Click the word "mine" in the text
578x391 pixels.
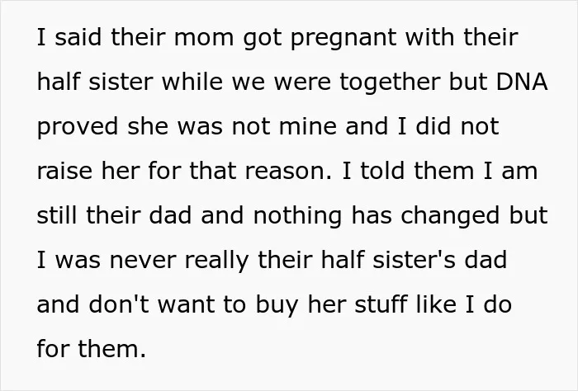tap(308, 126)
